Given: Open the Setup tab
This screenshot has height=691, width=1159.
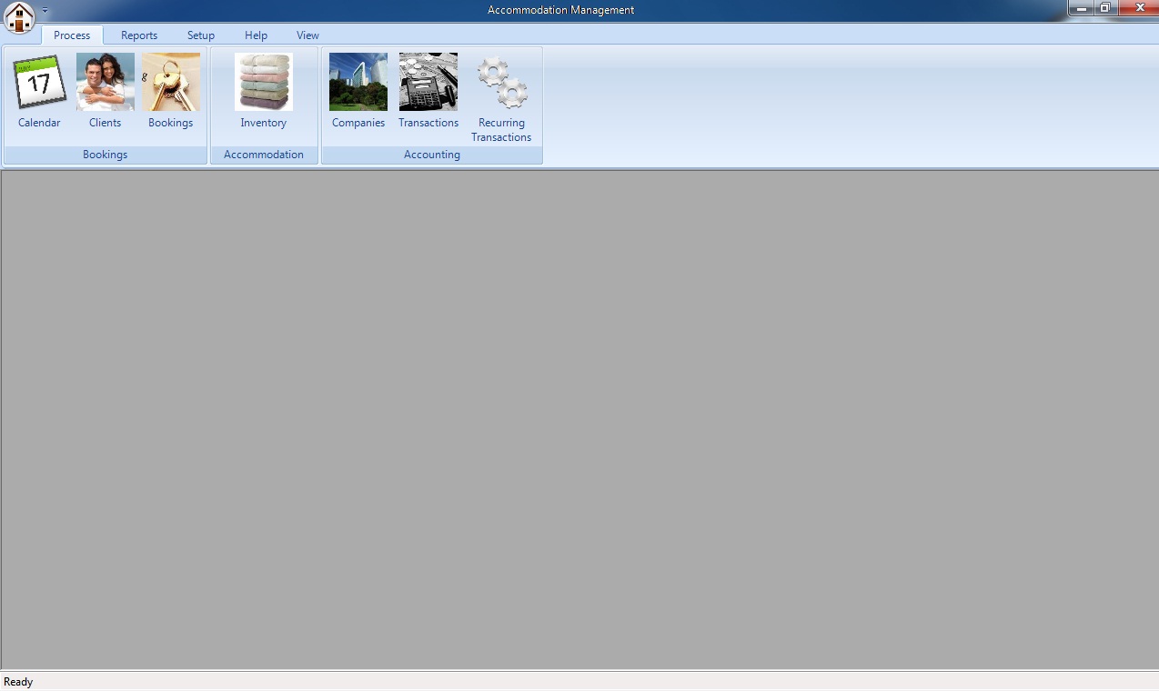Looking at the screenshot, I should (x=201, y=35).
